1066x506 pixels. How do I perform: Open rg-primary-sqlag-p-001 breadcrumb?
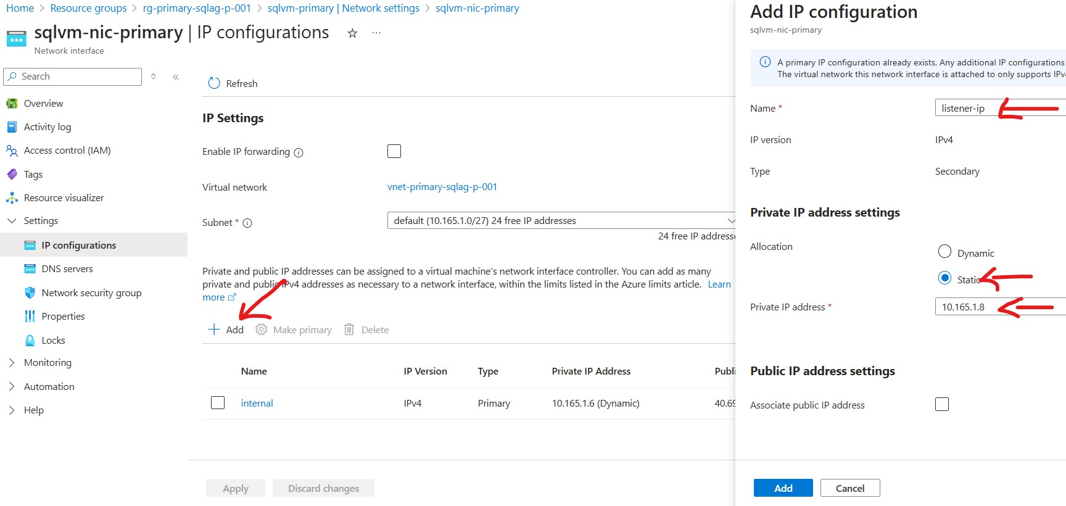pos(197,8)
